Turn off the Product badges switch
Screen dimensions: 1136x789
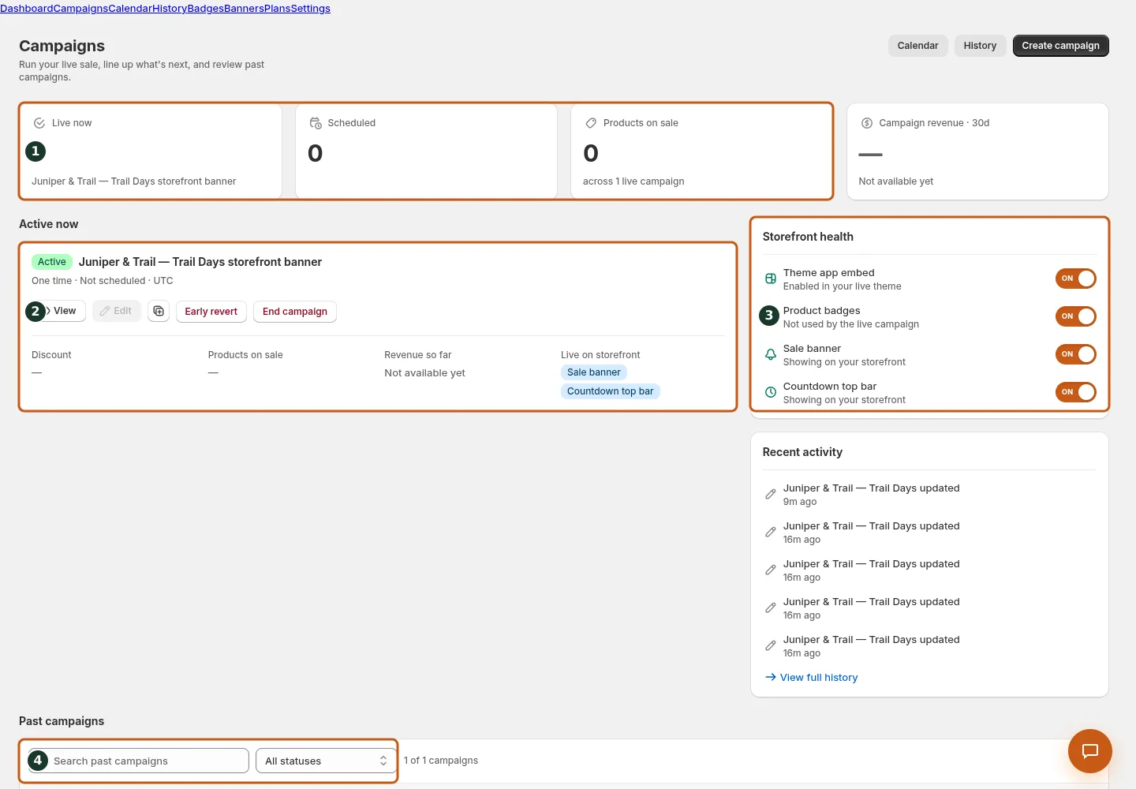click(x=1076, y=316)
